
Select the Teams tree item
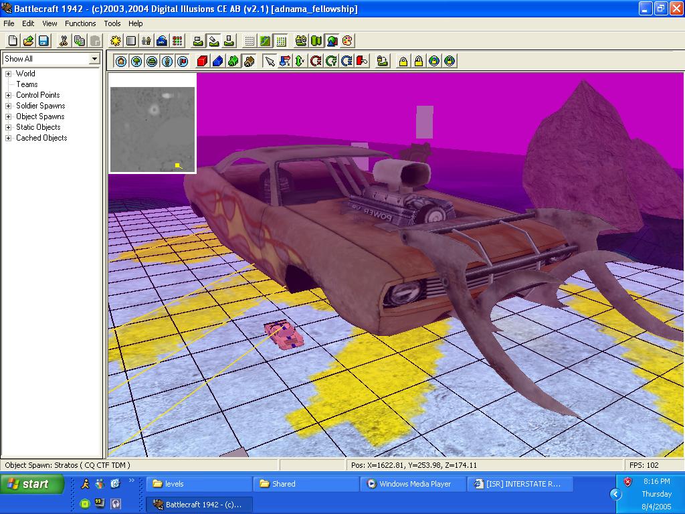pyautogui.click(x=27, y=84)
